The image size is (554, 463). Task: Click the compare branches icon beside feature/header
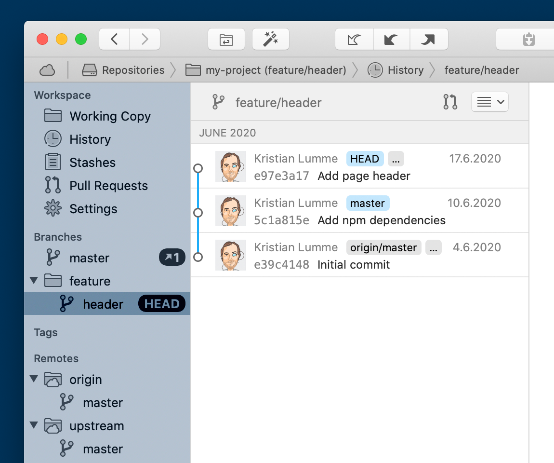pyautogui.click(x=450, y=102)
